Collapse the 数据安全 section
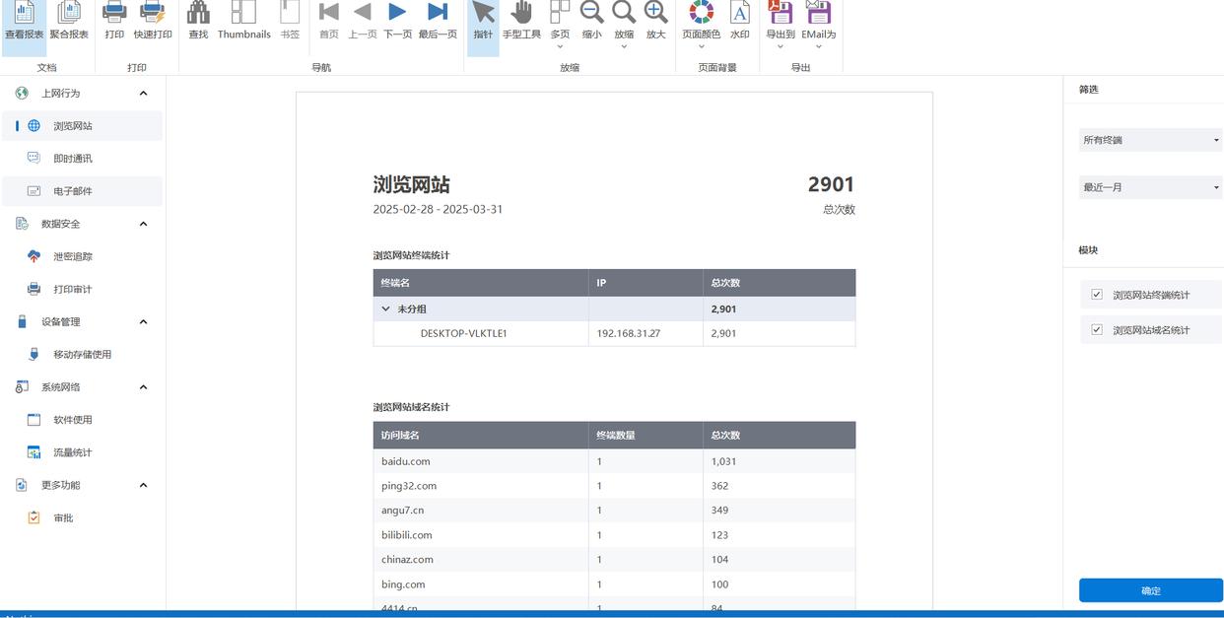This screenshot has height=618, width=1224. point(143,224)
